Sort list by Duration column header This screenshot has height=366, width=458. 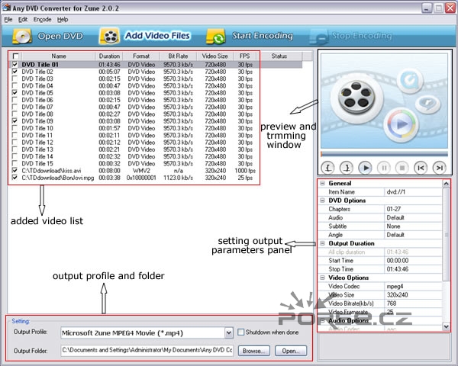click(x=109, y=56)
